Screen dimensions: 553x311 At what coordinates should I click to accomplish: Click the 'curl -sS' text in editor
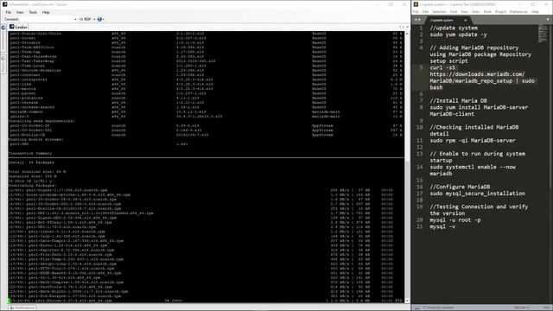442,67
